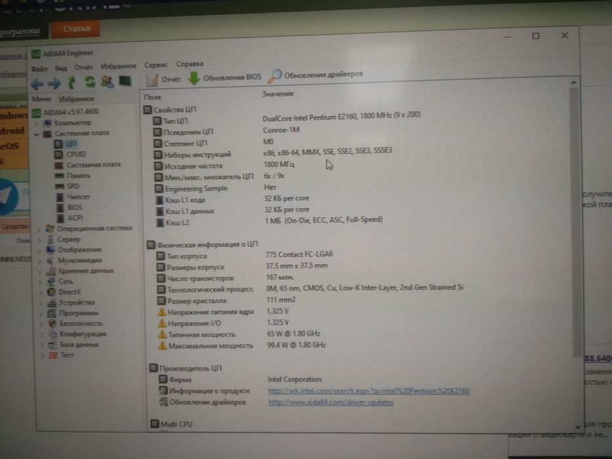
Task: Expand the DirectX tree node
Action: (x=41, y=292)
